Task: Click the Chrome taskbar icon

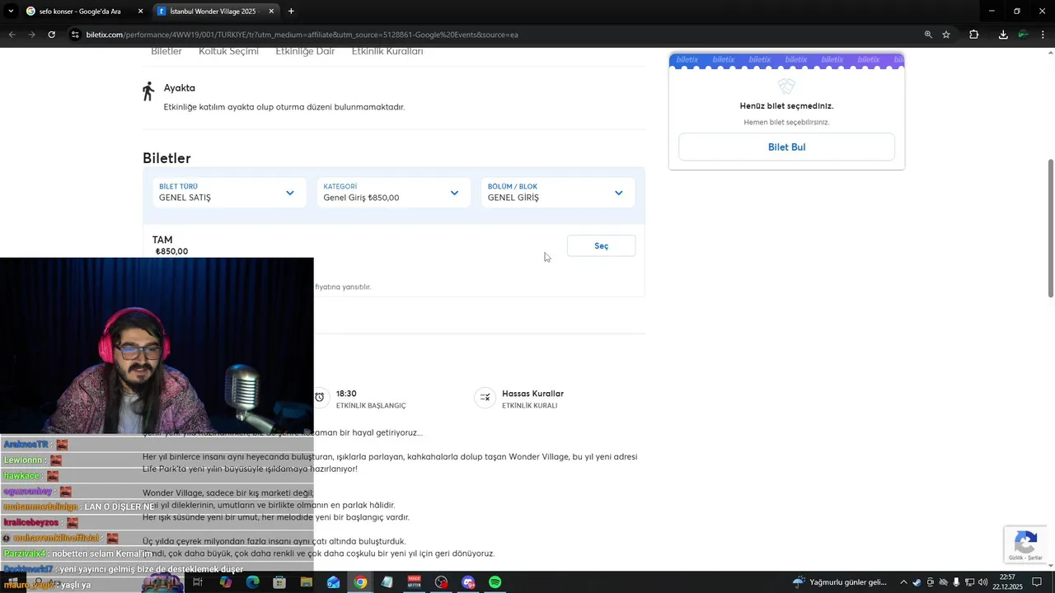Action: (x=360, y=582)
